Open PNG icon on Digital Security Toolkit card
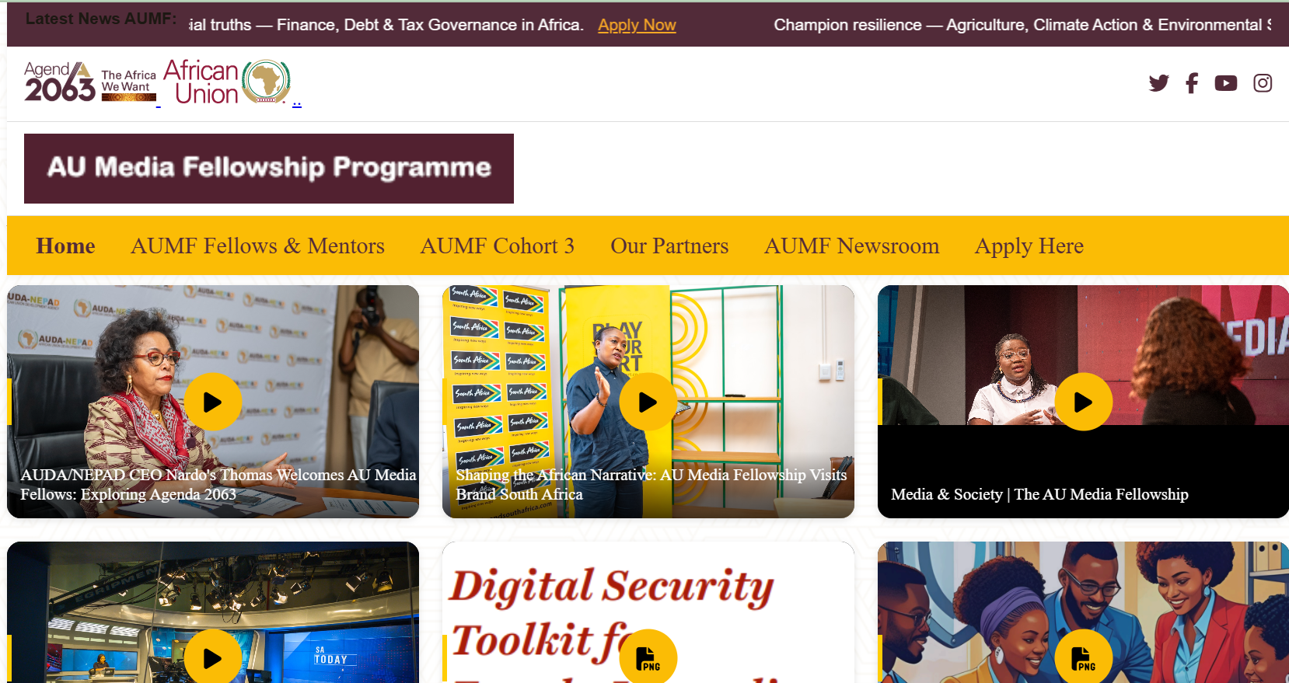Viewport: 1289px width, 683px height. [x=648, y=657]
